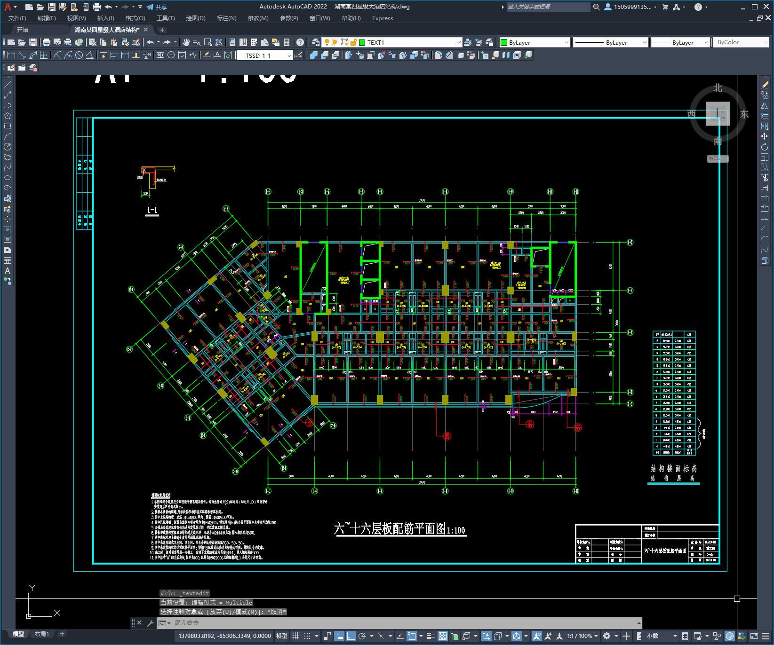
Task: Open the 标注(N) menu
Action: pyautogui.click(x=226, y=18)
